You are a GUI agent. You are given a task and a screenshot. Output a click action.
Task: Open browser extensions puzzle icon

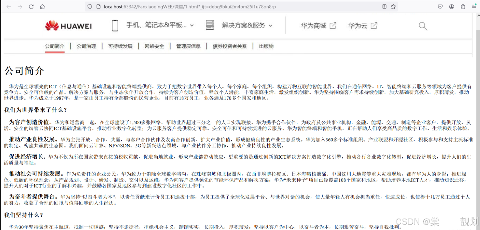pos(463,6)
